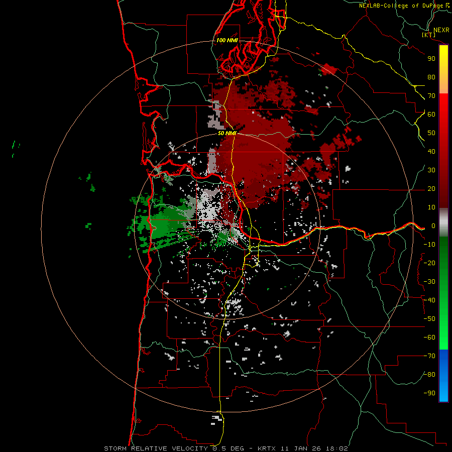Pick the gray zero-velocity segment of scale
Screen dimensions: 452x452
tap(443, 222)
